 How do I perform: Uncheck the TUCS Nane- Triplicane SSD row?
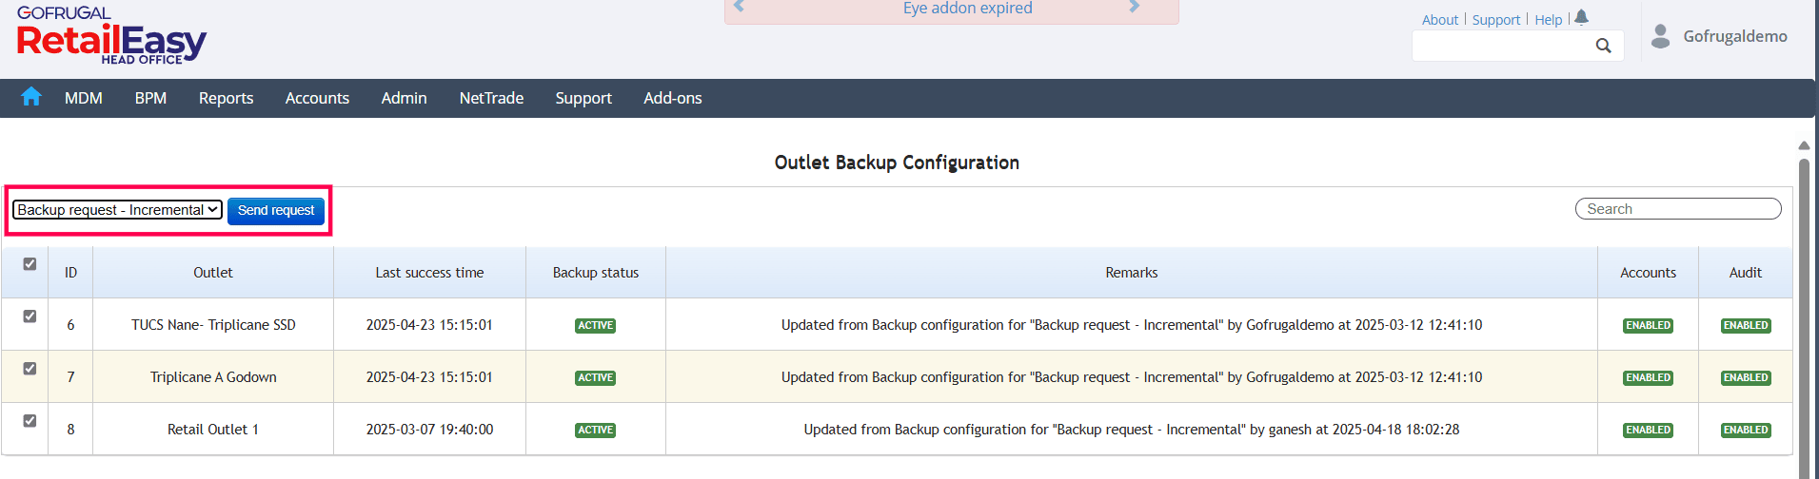point(30,316)
